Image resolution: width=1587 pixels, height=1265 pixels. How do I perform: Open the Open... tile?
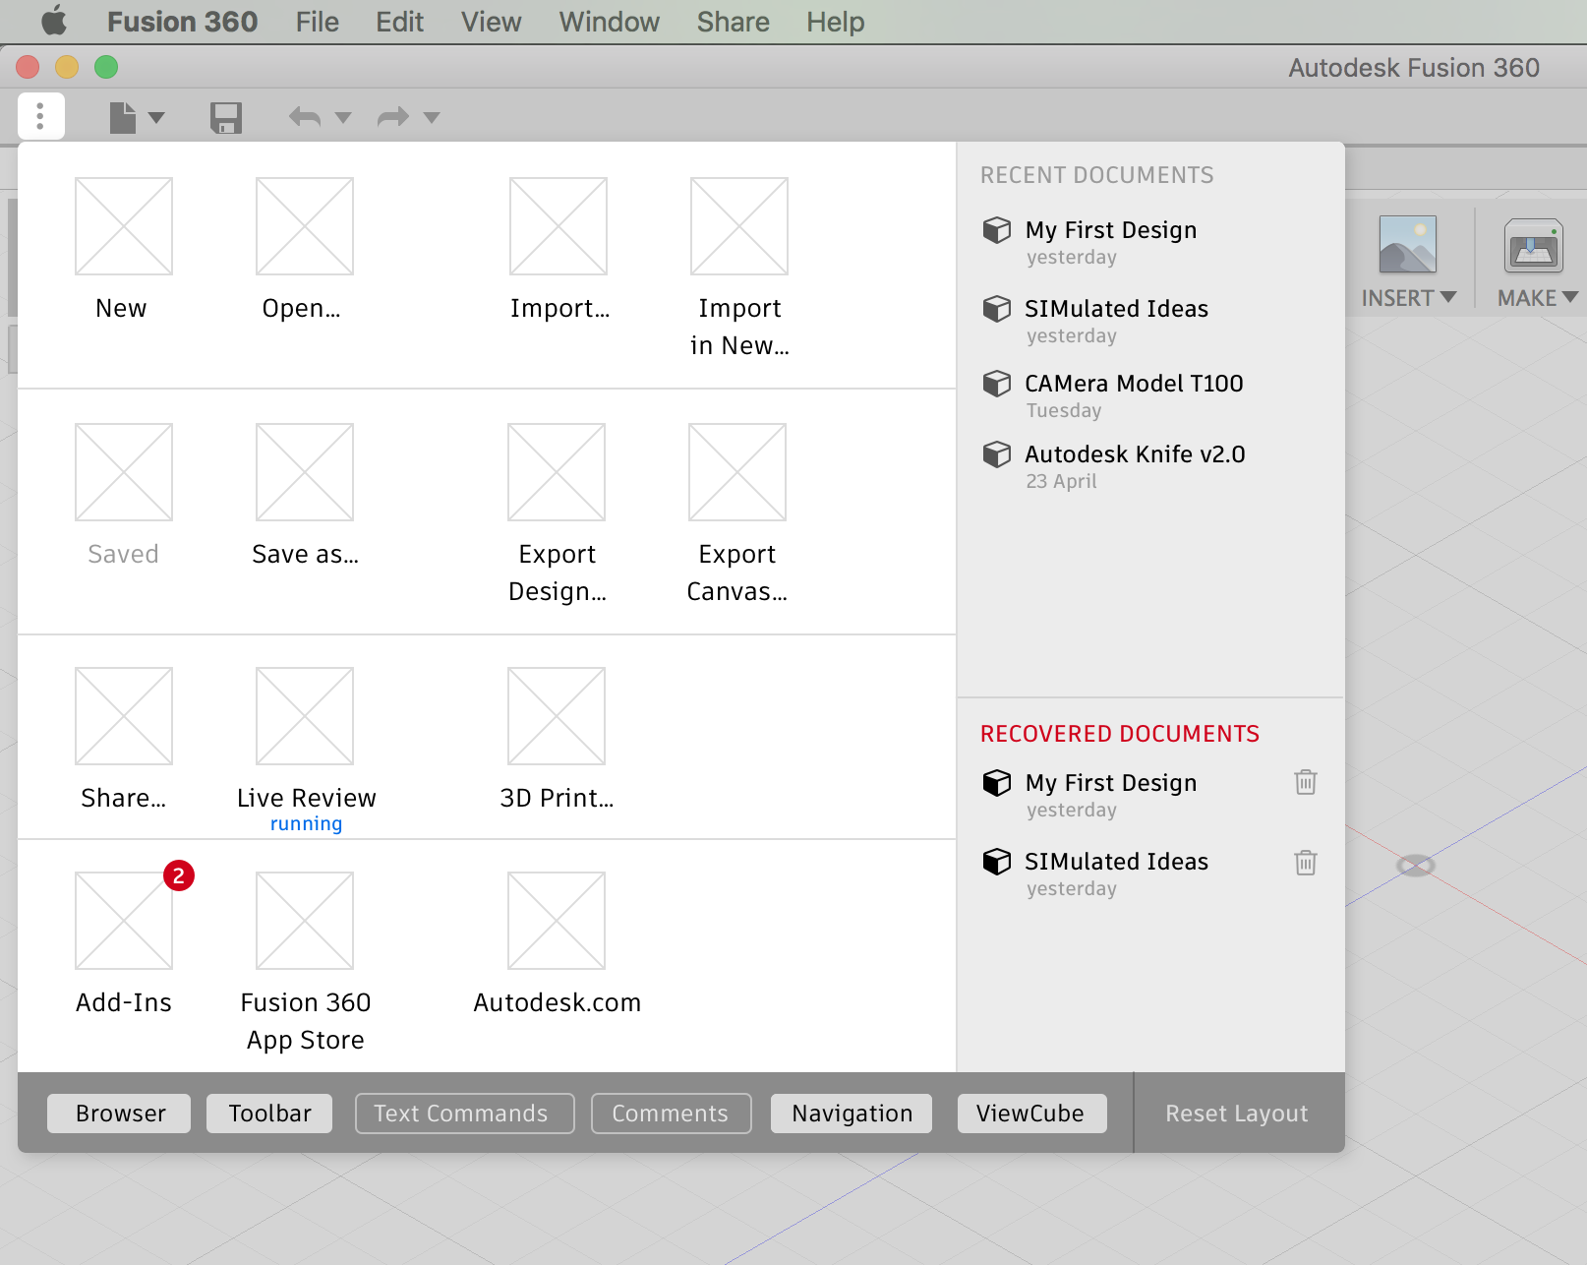point(304,250)
